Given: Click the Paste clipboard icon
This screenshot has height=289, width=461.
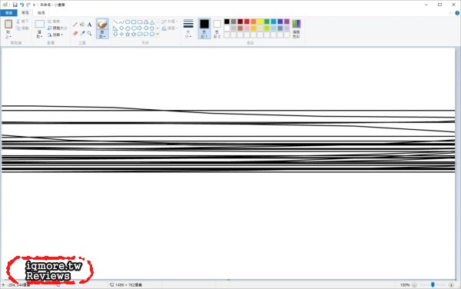Looking at the screenshot, I should coord(8,24).
